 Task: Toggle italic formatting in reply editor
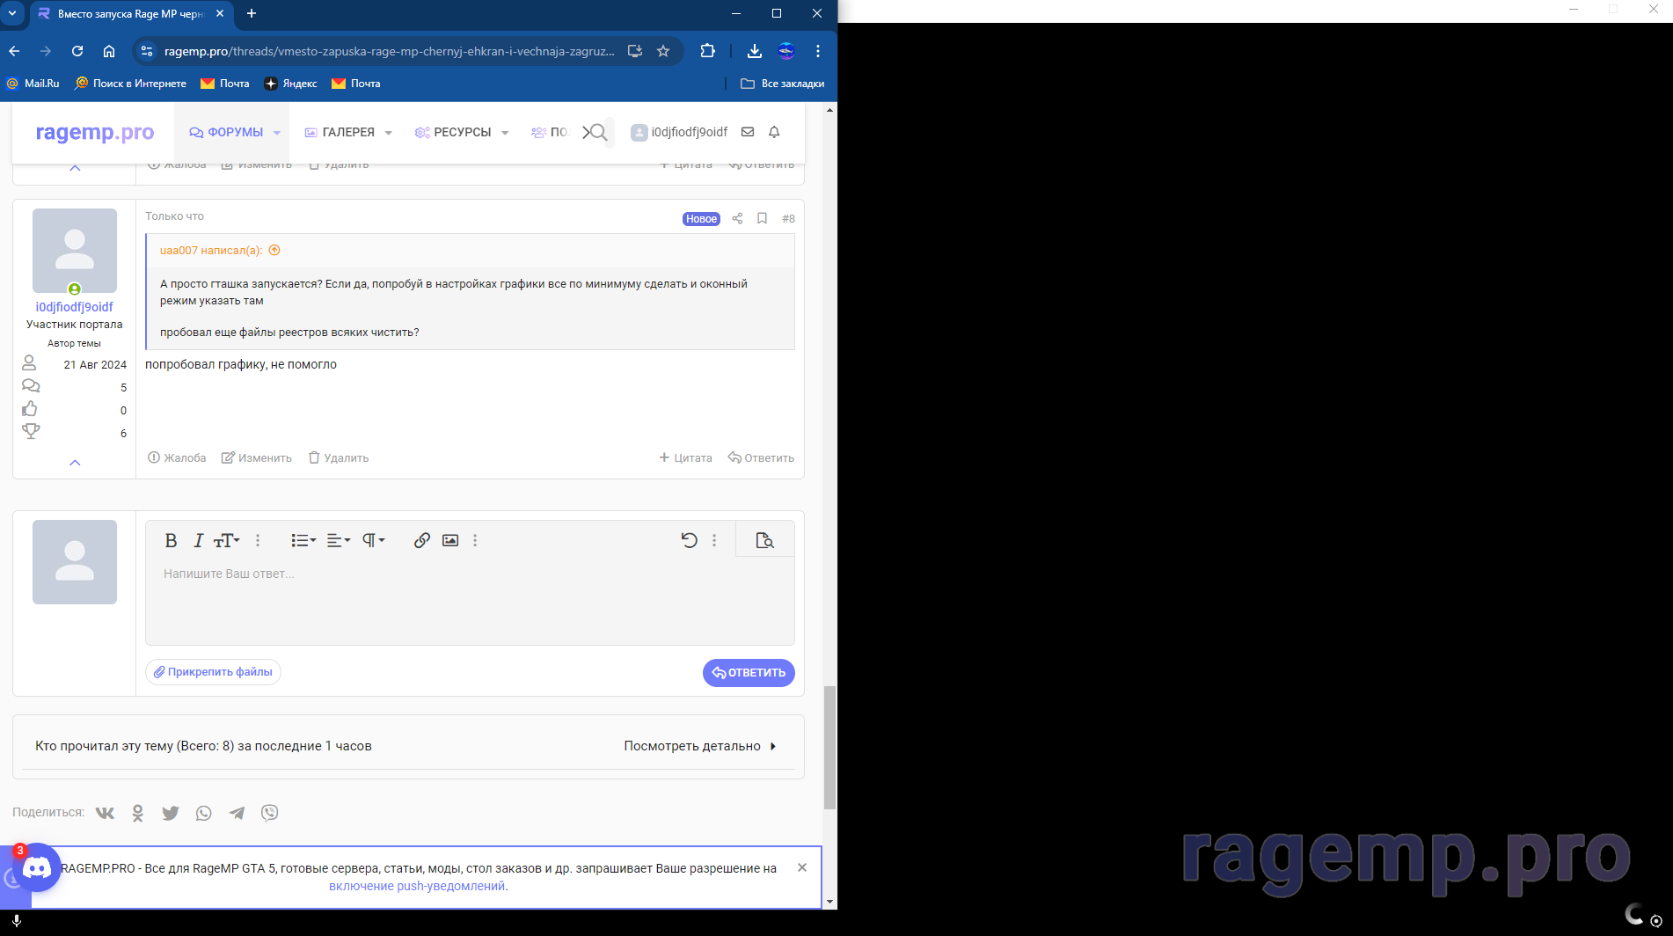[x=199, y=540]
